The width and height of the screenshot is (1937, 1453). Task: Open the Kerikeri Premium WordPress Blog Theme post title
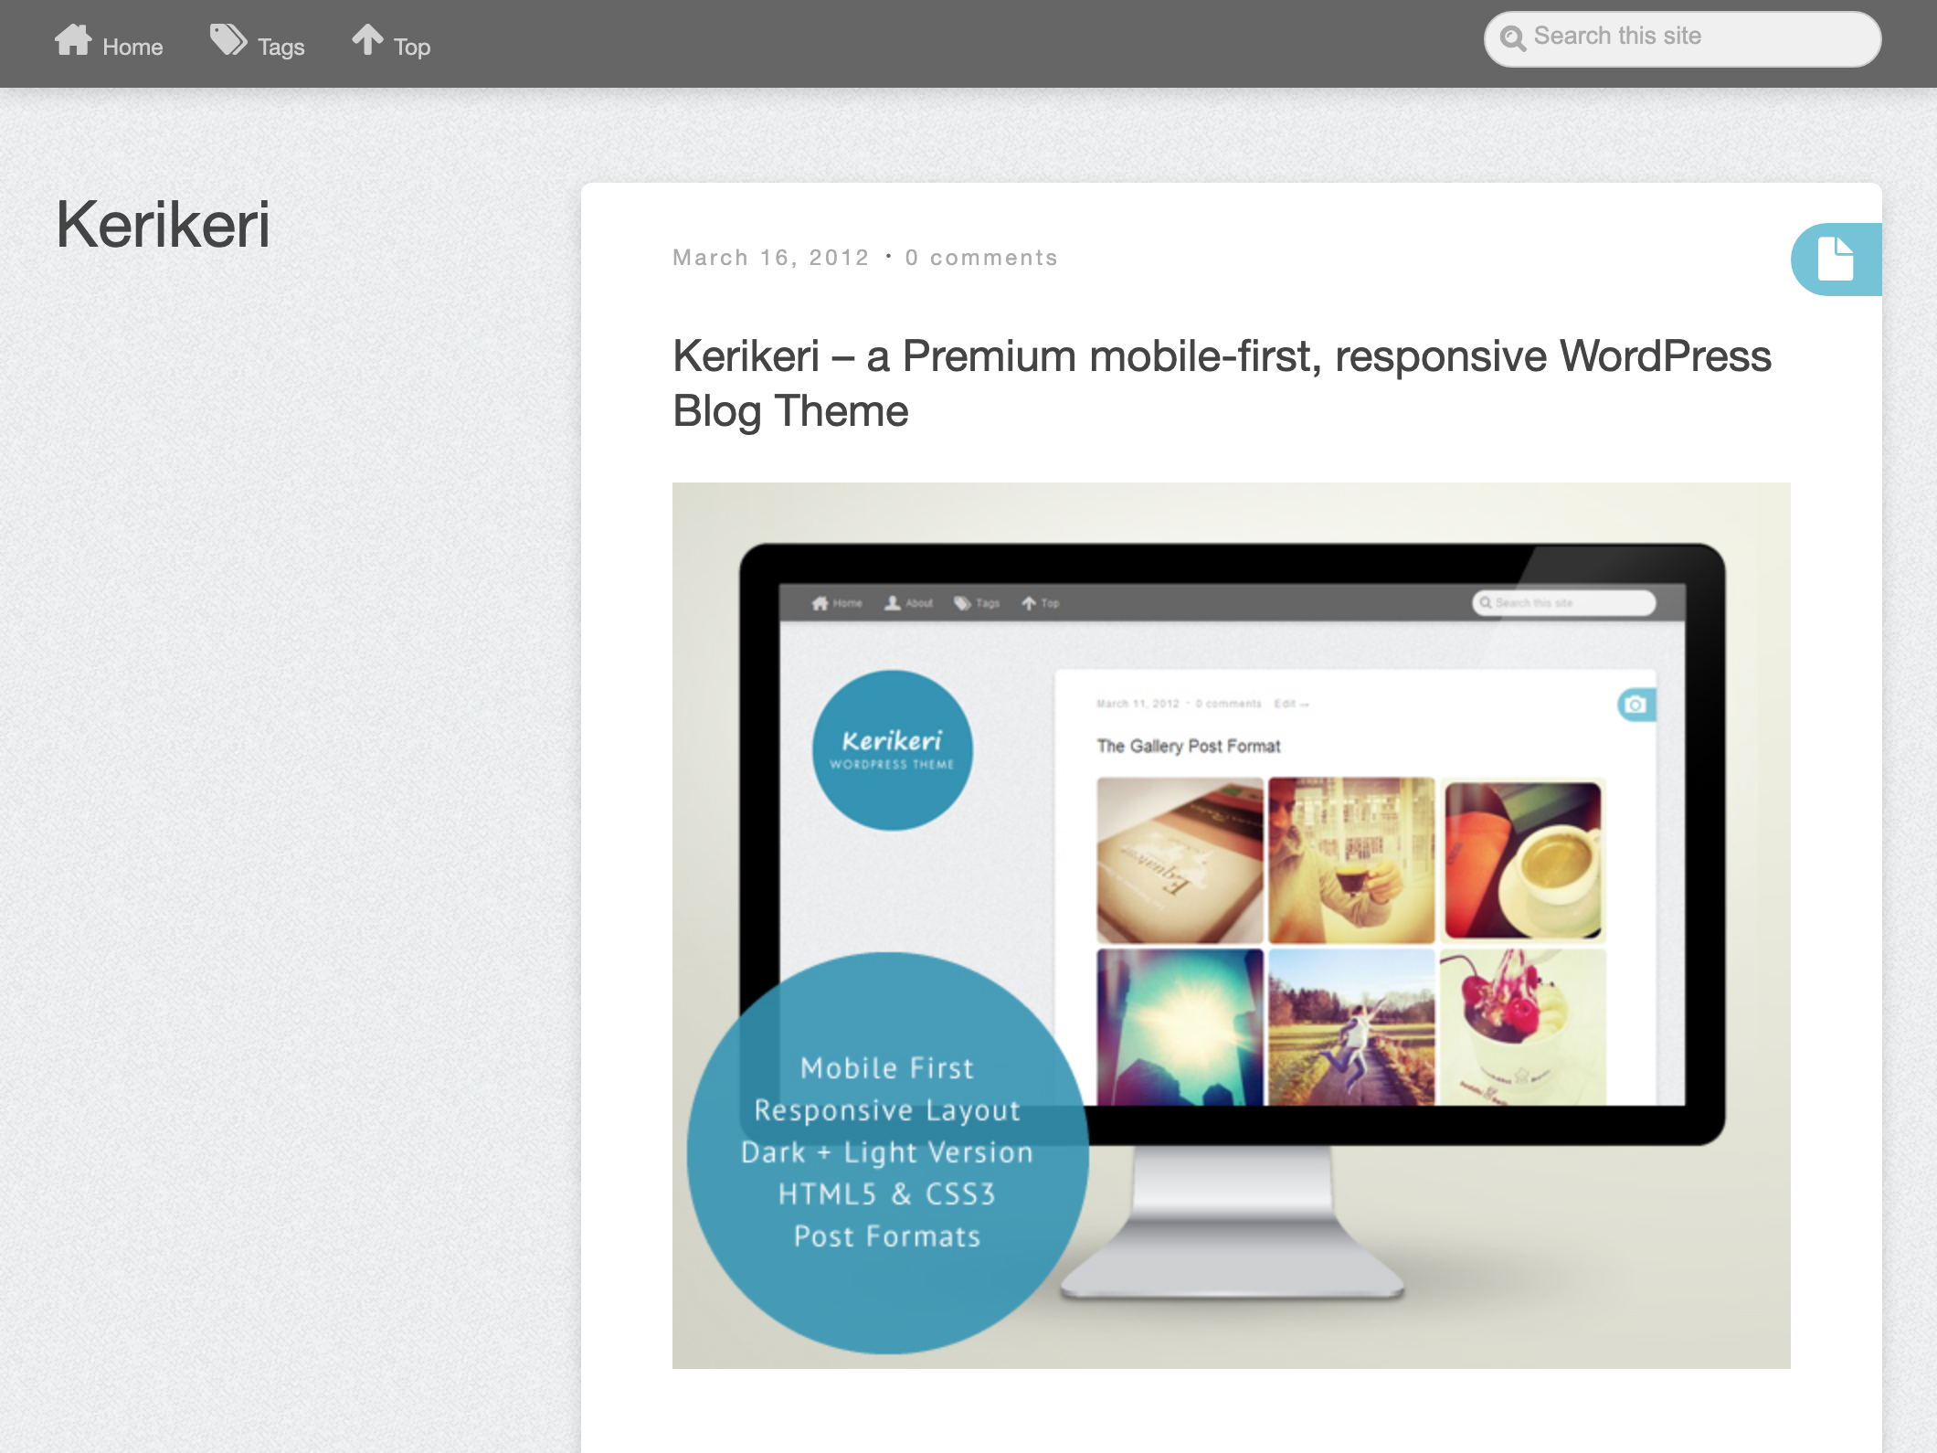click(1222, 383)
